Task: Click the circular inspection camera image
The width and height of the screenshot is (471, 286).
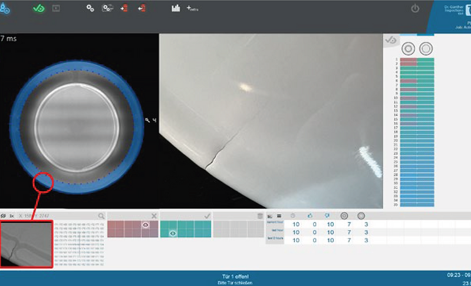Action: 77,127
